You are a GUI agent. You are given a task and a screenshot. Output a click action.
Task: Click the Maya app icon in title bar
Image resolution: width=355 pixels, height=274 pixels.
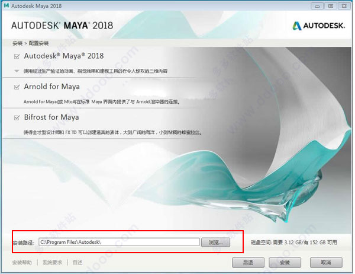coord(7,5)
